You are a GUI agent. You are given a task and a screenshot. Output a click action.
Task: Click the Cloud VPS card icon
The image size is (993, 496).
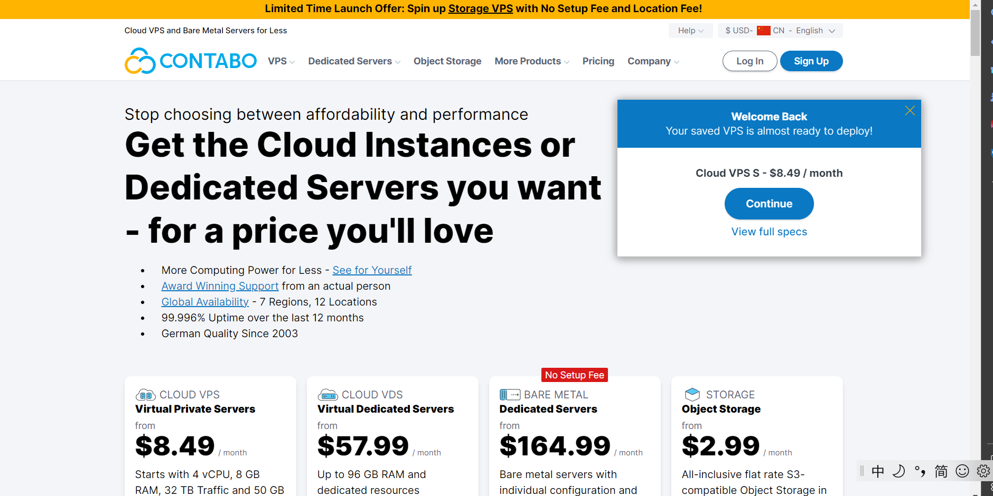click(x=145, y=395)
